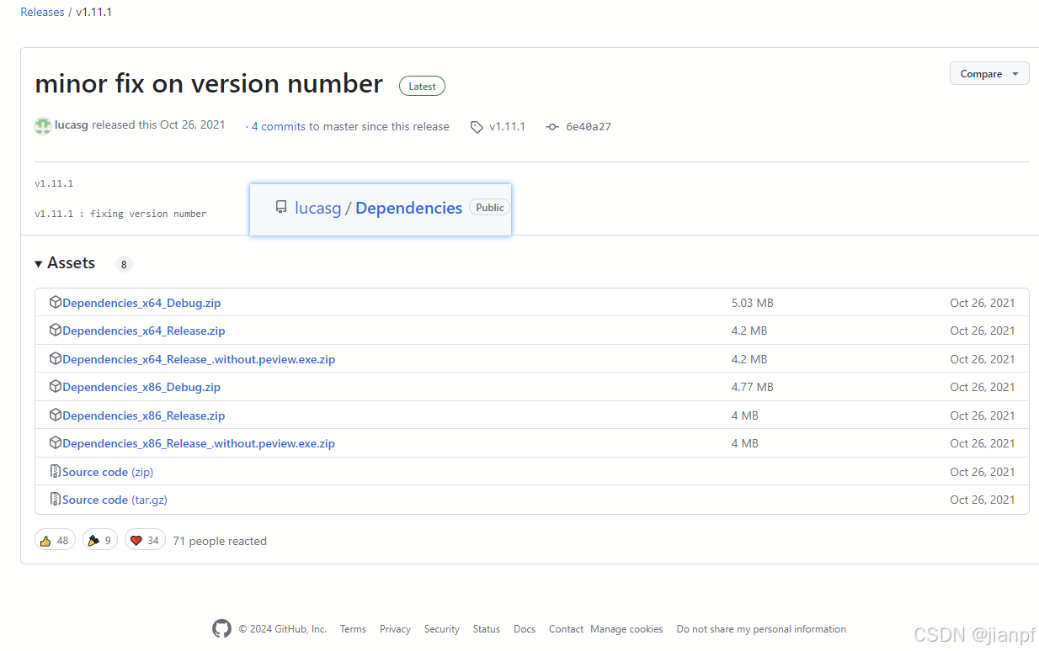Screen dimensions: 1039x651
Task: Open the Compare dropdown
Action: (989, 74)
